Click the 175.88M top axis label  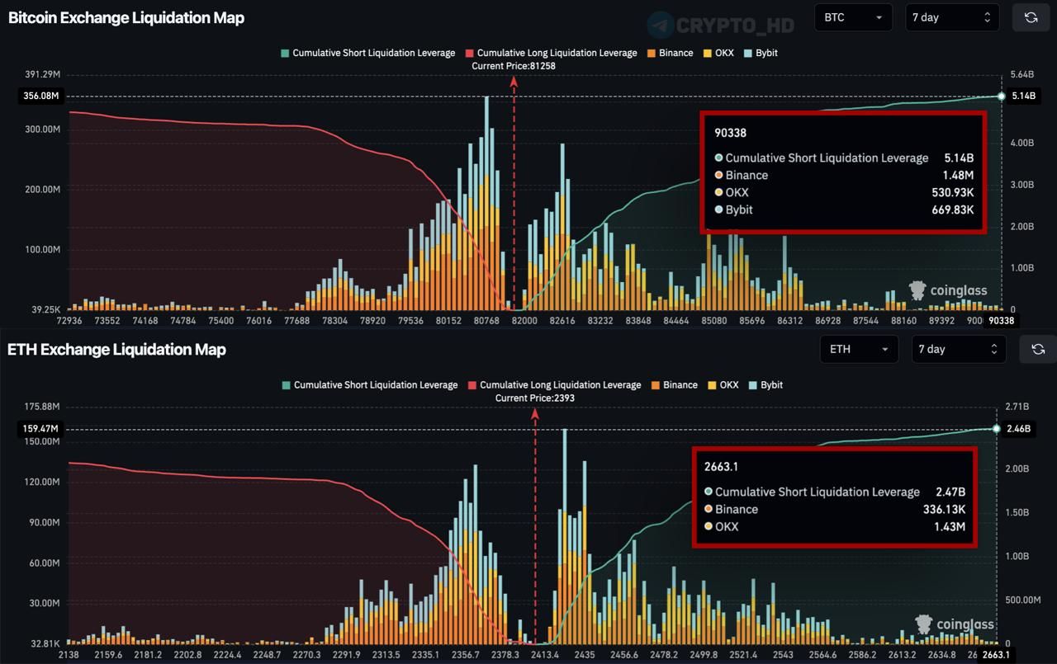click(42, 407)
